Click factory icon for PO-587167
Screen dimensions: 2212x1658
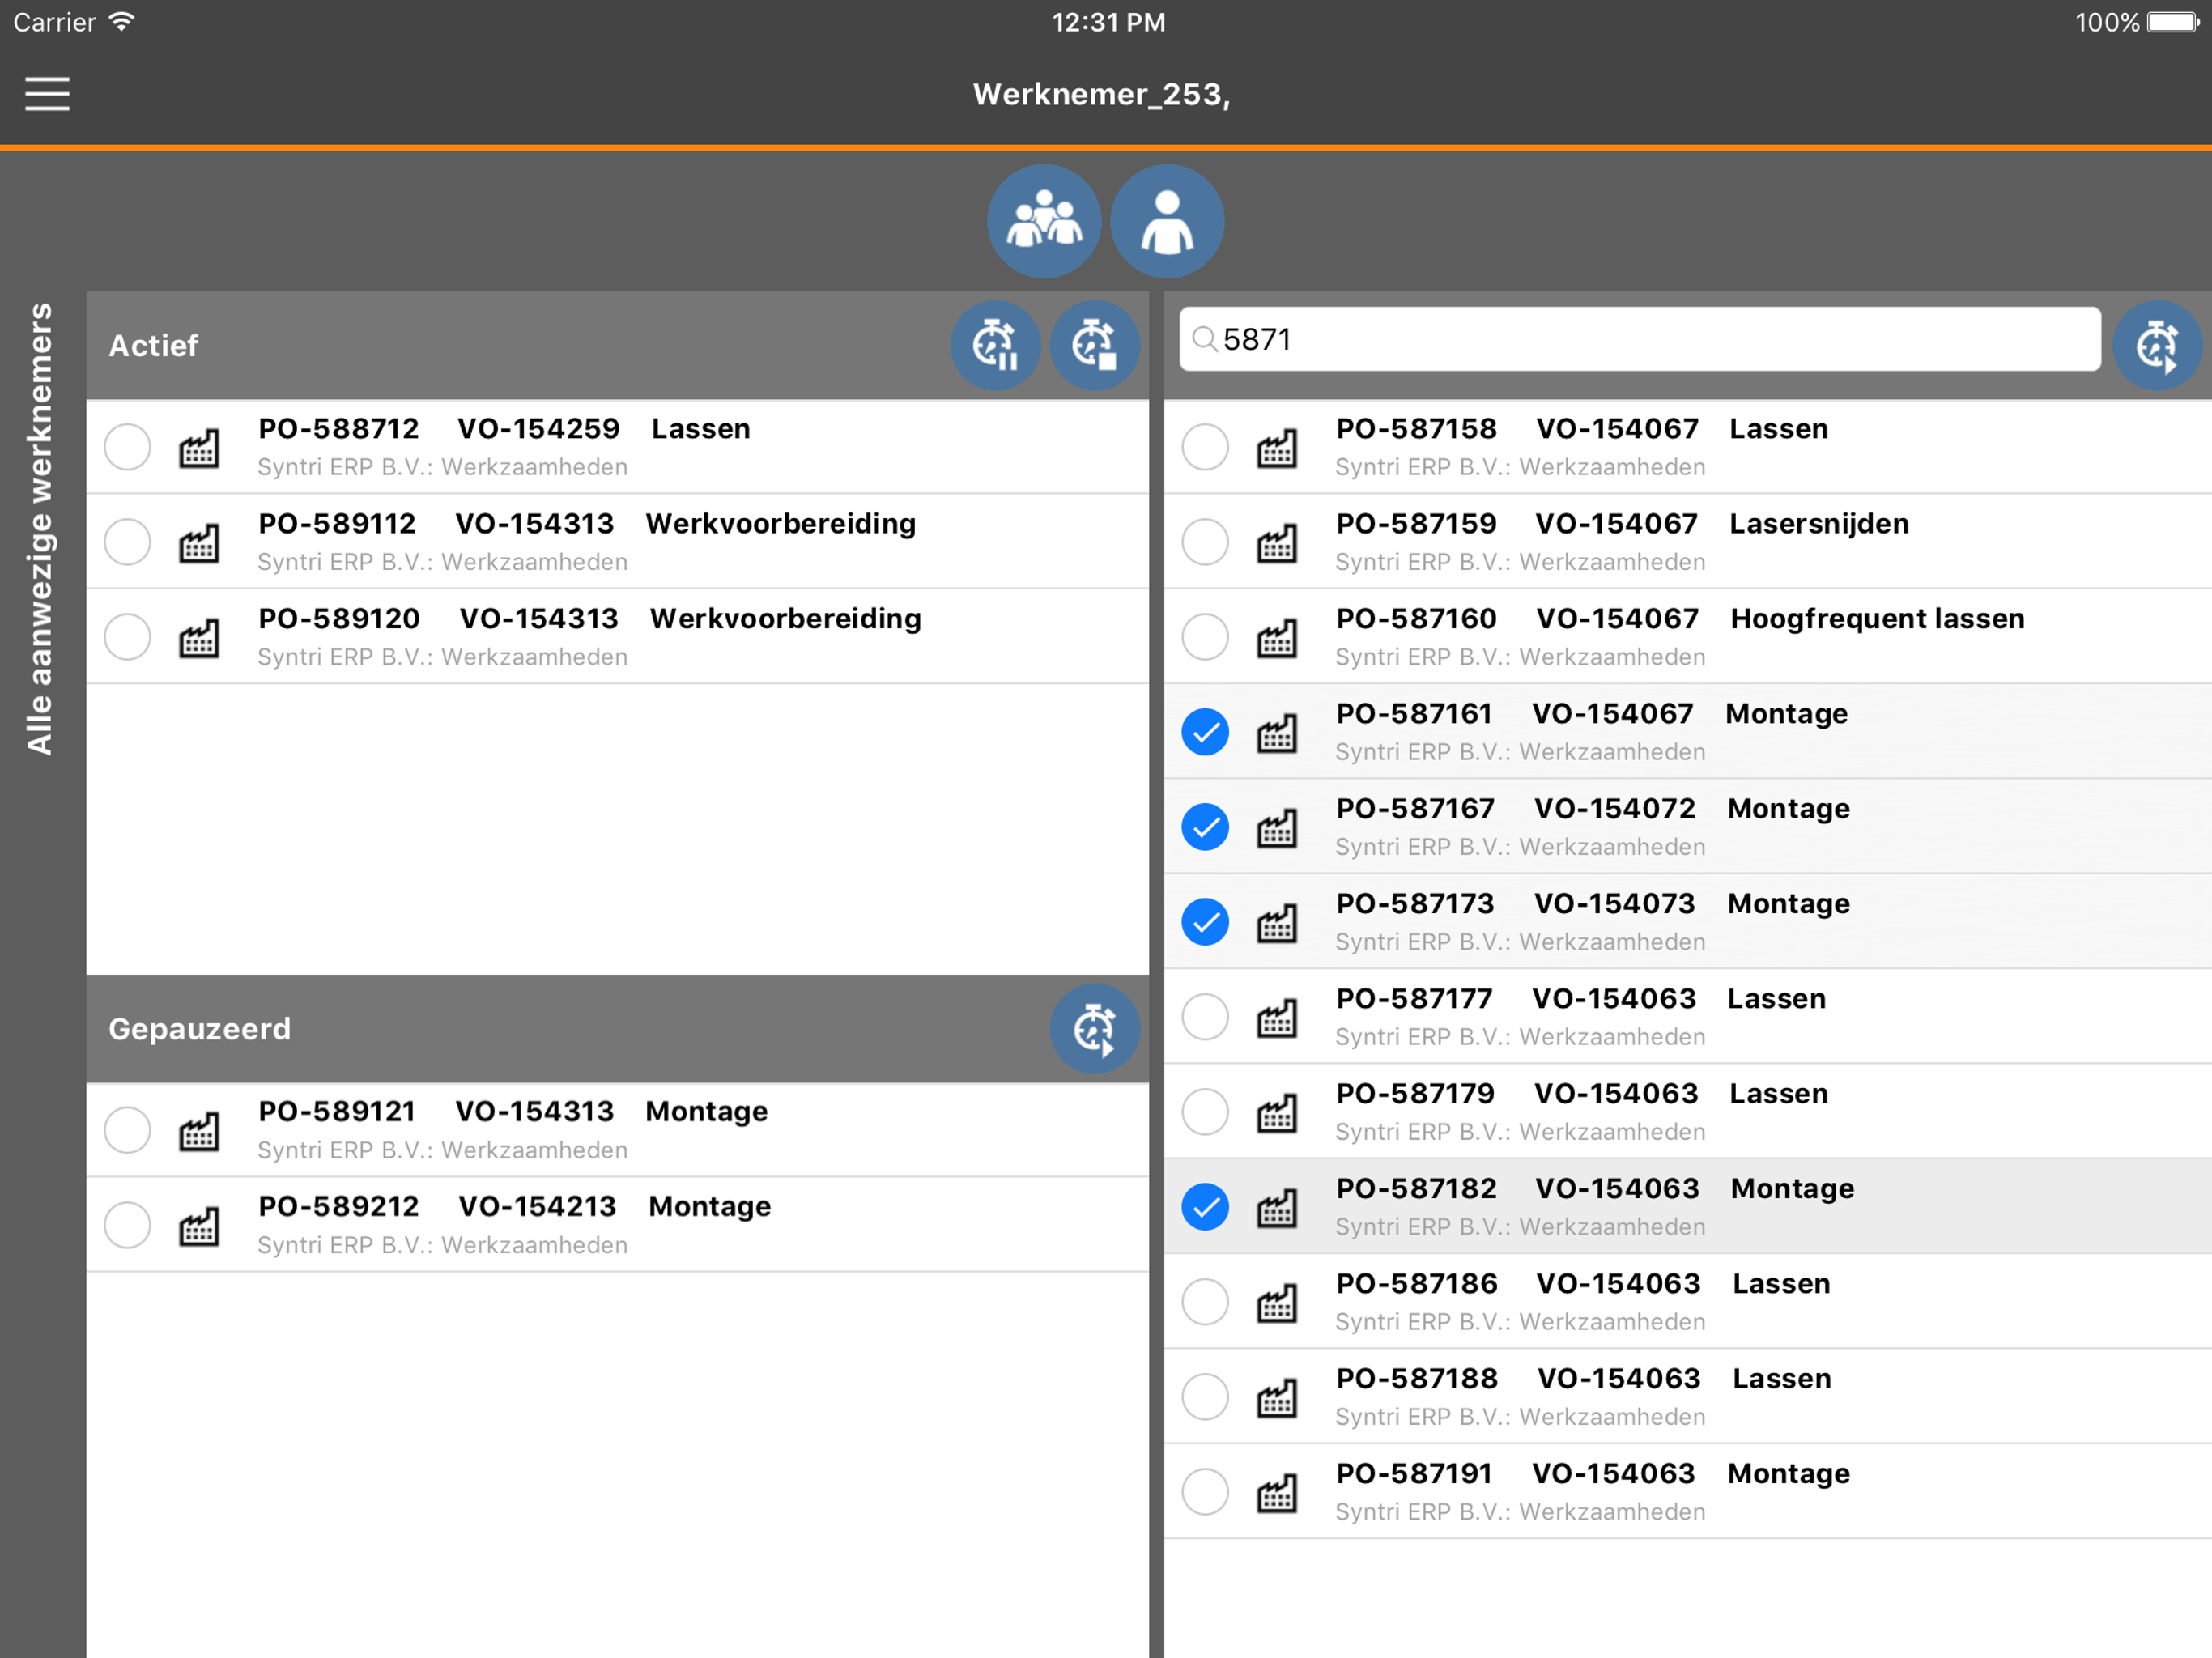point(1277,828)
